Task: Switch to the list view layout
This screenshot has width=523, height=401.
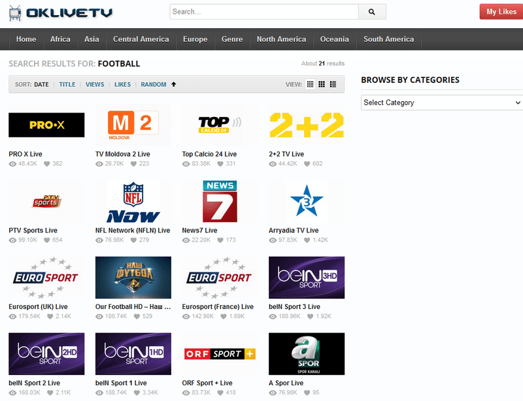Action: click(x=332, y=84)
